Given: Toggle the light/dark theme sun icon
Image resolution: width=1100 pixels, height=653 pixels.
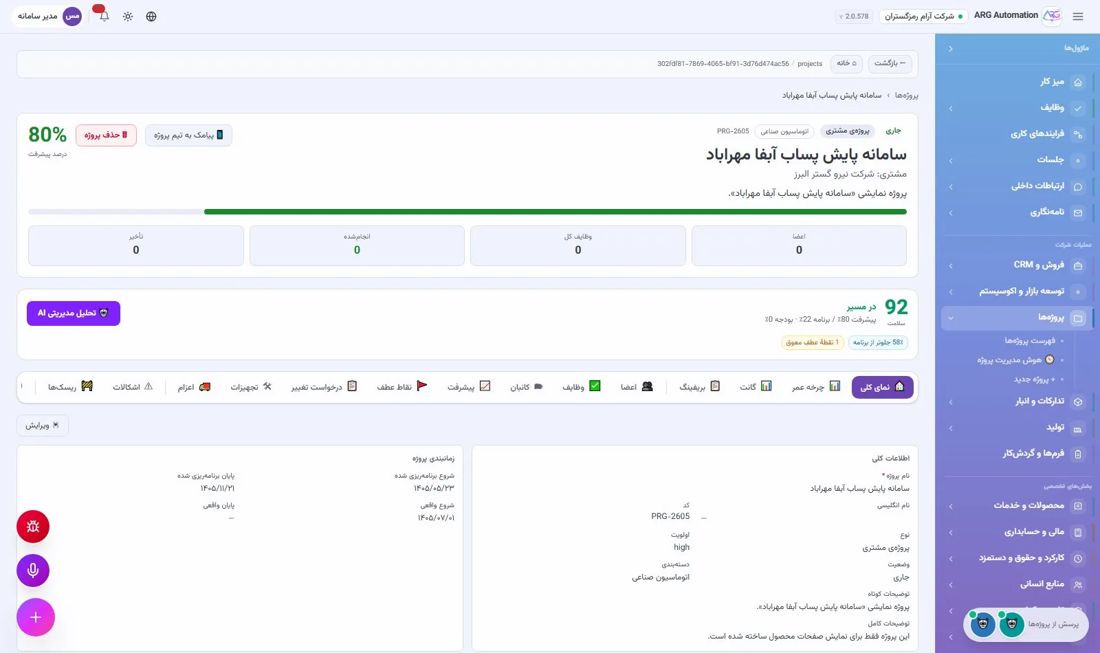Looking at the screenshot, I should 128,16.
